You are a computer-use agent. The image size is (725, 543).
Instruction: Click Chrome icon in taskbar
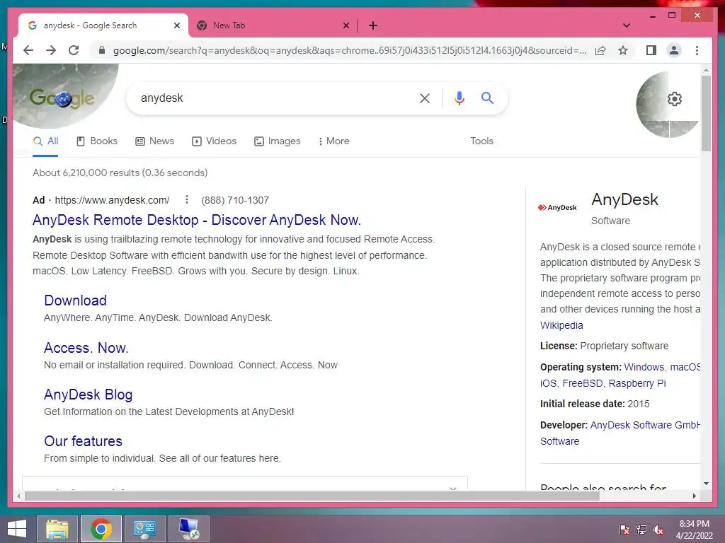101,529
